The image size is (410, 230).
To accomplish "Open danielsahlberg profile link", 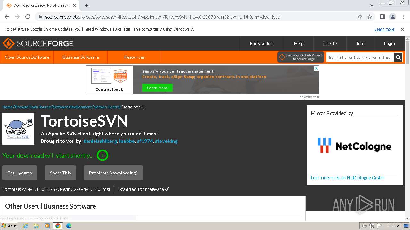I will click(x=100, y=141).
